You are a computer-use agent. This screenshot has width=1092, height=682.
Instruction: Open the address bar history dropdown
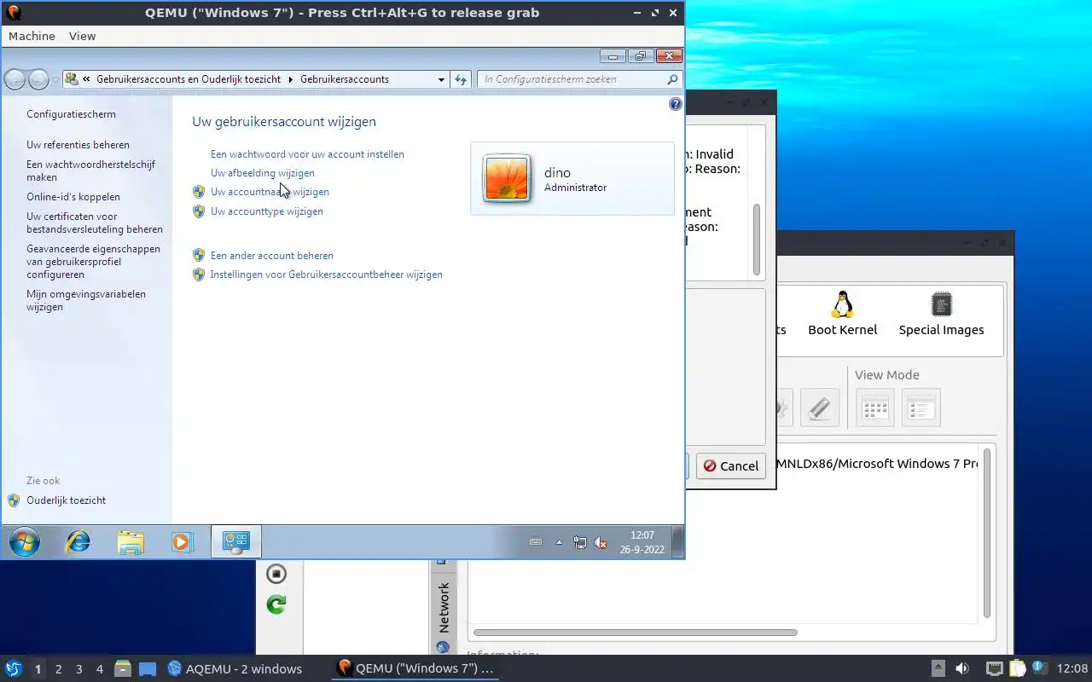click(x=441, y=79)
